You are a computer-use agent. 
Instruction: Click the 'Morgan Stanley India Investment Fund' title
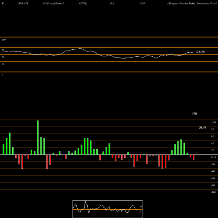[x=192, y=3]
